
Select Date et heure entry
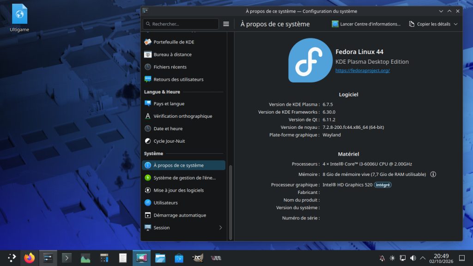pos(183,128)
